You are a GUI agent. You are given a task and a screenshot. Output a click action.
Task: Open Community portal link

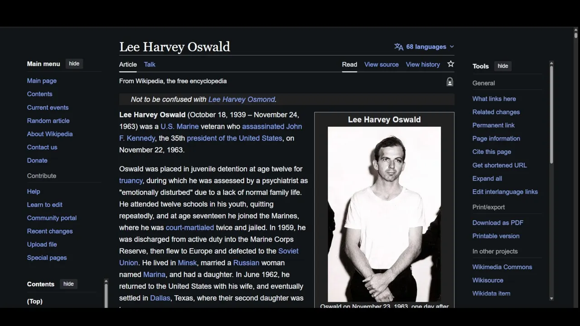(x=52, y=218)
